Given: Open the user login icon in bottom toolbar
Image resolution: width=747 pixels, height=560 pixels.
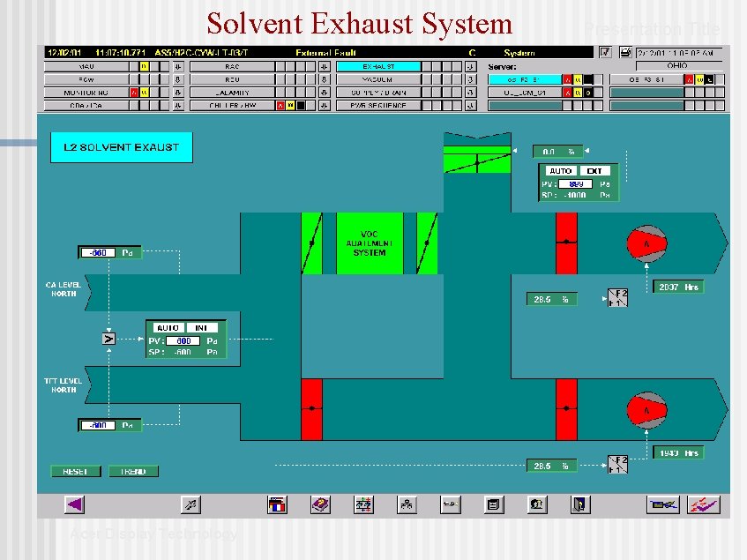Looking at the screenshot, I should 537,504.
